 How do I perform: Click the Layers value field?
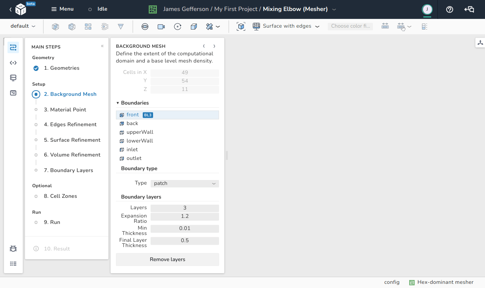tap(185, 208)
